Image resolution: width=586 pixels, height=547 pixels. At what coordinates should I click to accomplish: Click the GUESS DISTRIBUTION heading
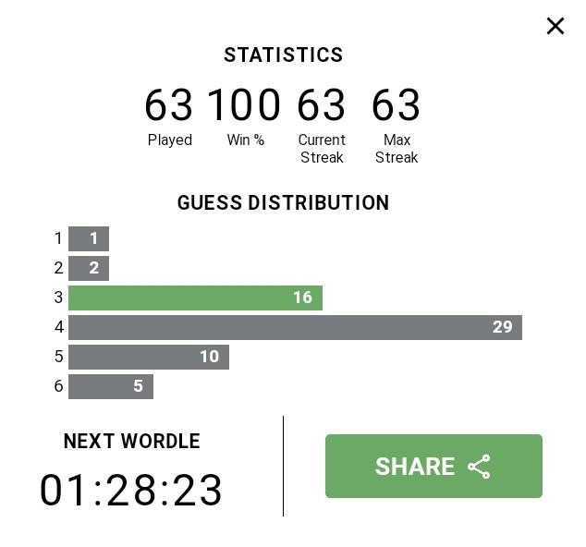[x=283, y=202]
